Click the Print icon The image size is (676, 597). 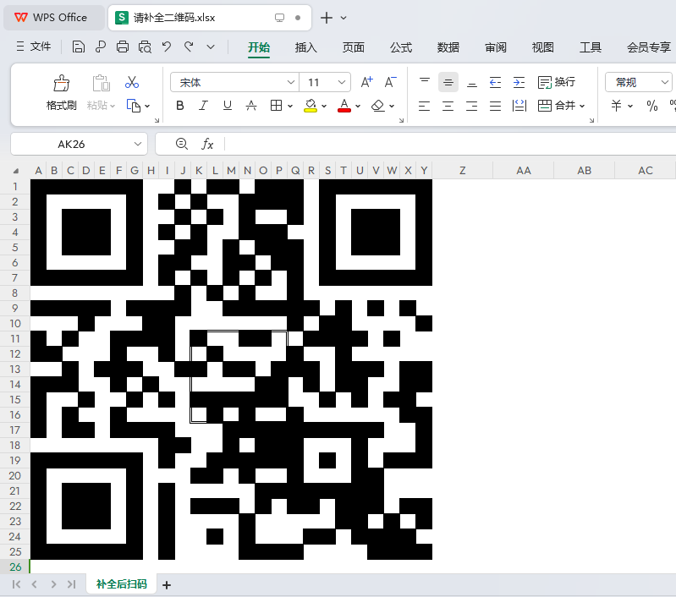(123, 47)
